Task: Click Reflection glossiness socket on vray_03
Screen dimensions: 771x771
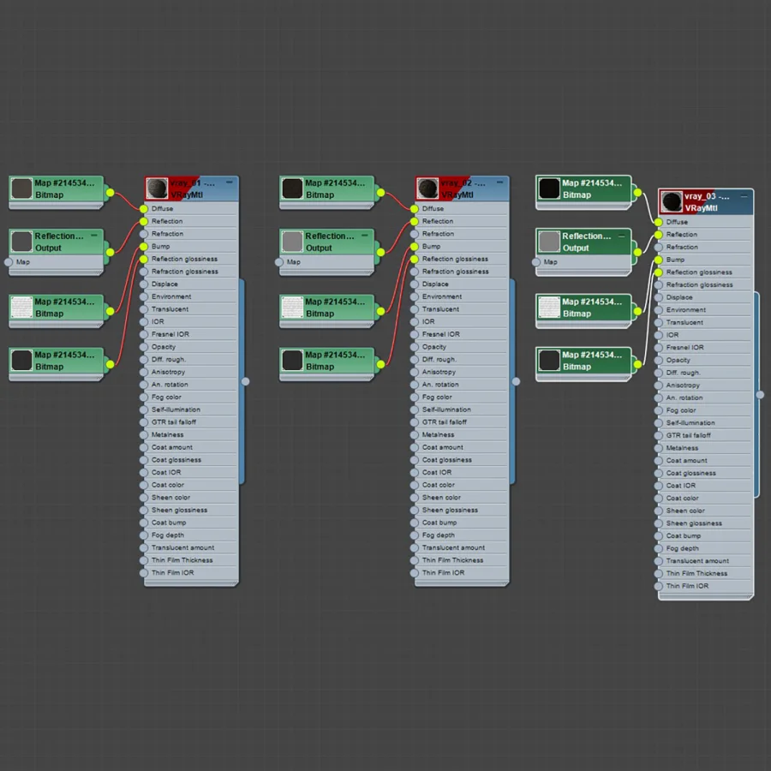Action: coord(659,272)
